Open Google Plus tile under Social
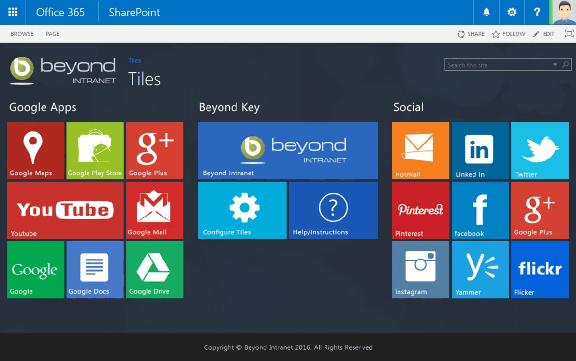The image size is (576, 361). tap(540, 210)
